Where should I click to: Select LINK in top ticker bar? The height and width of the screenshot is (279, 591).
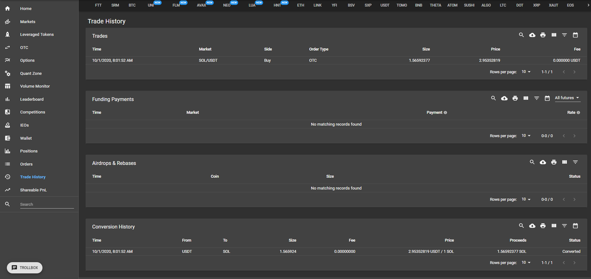(318, 5)
